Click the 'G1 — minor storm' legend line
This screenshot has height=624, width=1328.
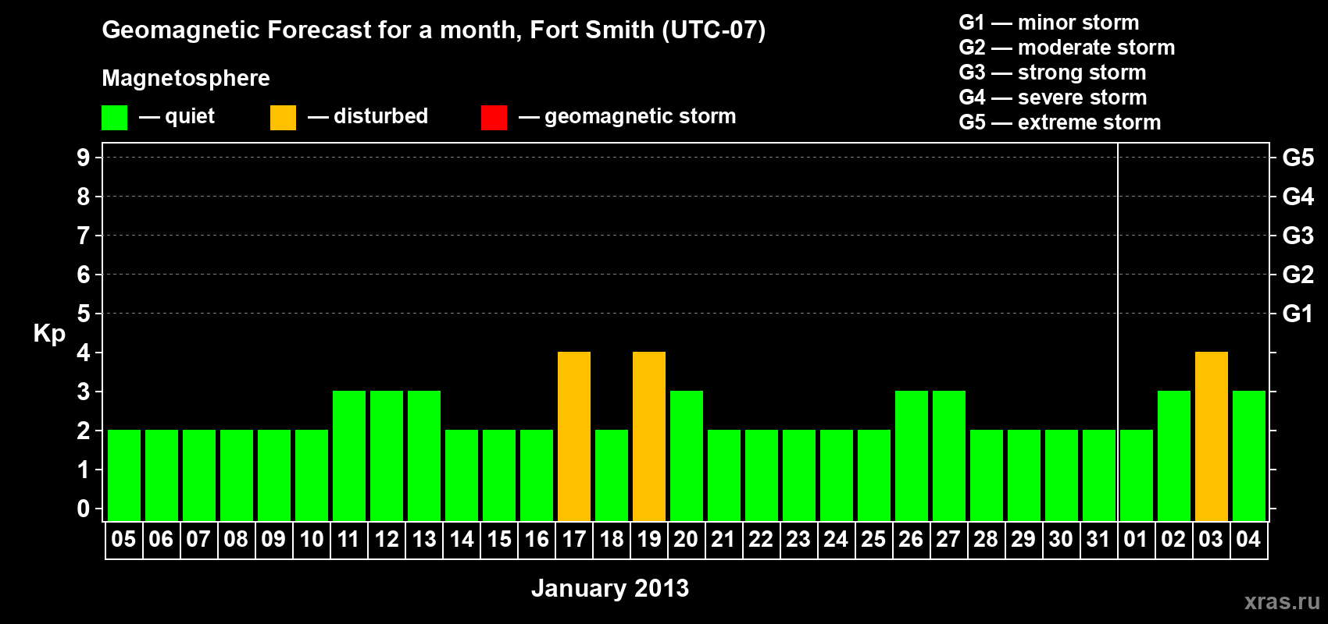pos(1048,23)
